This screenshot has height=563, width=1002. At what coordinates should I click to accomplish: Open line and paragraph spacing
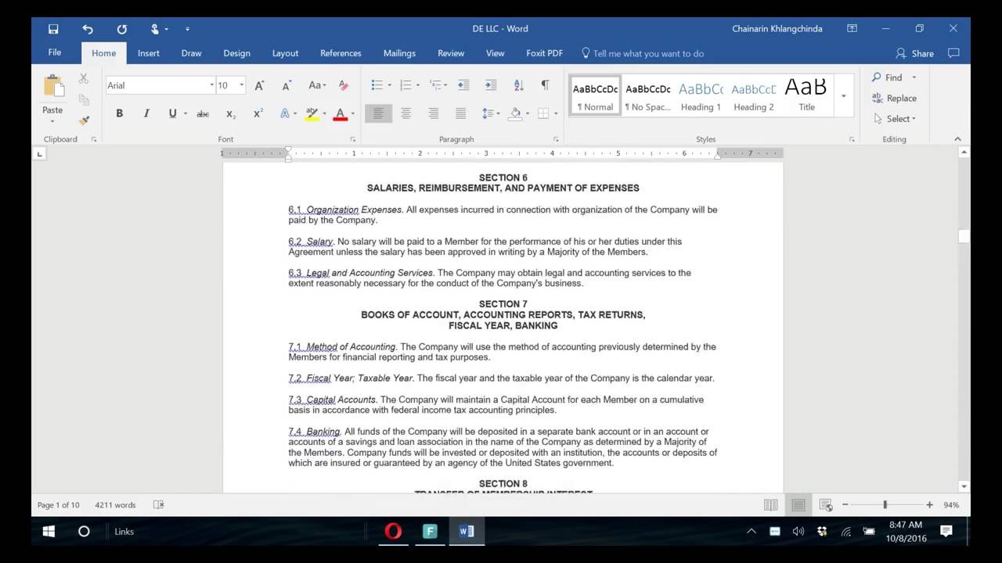pyautogui.click(x=491, y=113)
